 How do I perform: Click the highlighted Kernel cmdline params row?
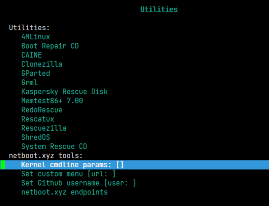(x=72, y=165)
